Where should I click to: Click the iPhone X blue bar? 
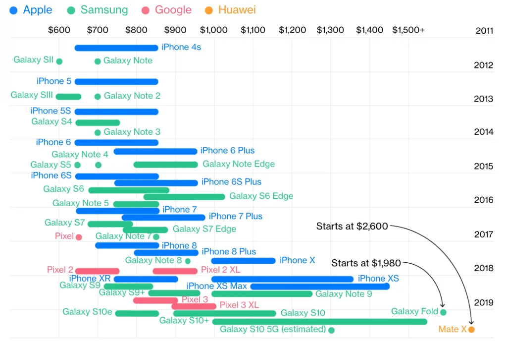(243, 261)
